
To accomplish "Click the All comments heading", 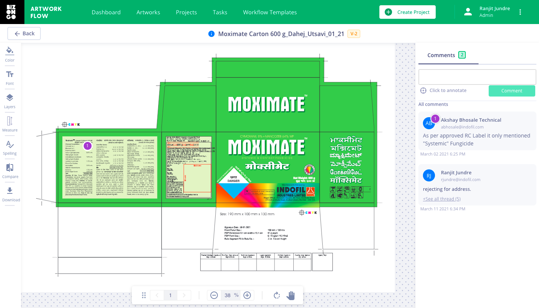I will point(433,104).
